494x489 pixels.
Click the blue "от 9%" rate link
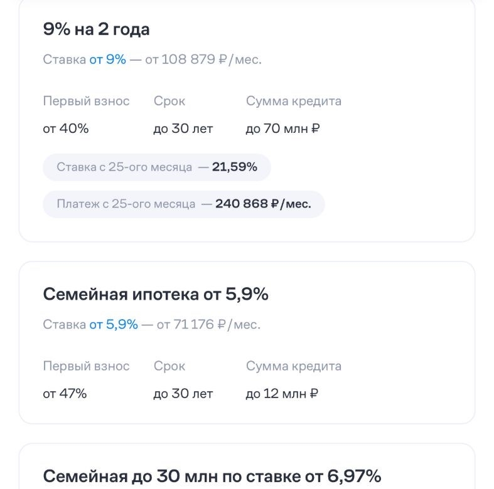[x=107, y=60]
